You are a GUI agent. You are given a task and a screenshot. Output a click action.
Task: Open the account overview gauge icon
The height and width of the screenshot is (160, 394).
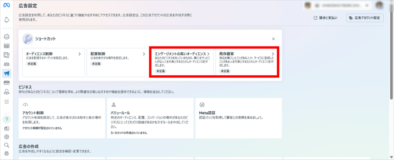coord(7,37)
